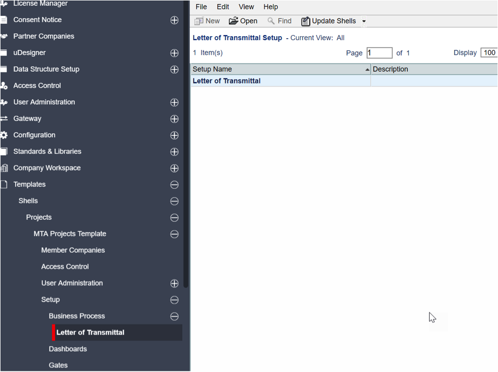Expand the Configuration node
The image size is (498, 372).
[x=174, y=135]
